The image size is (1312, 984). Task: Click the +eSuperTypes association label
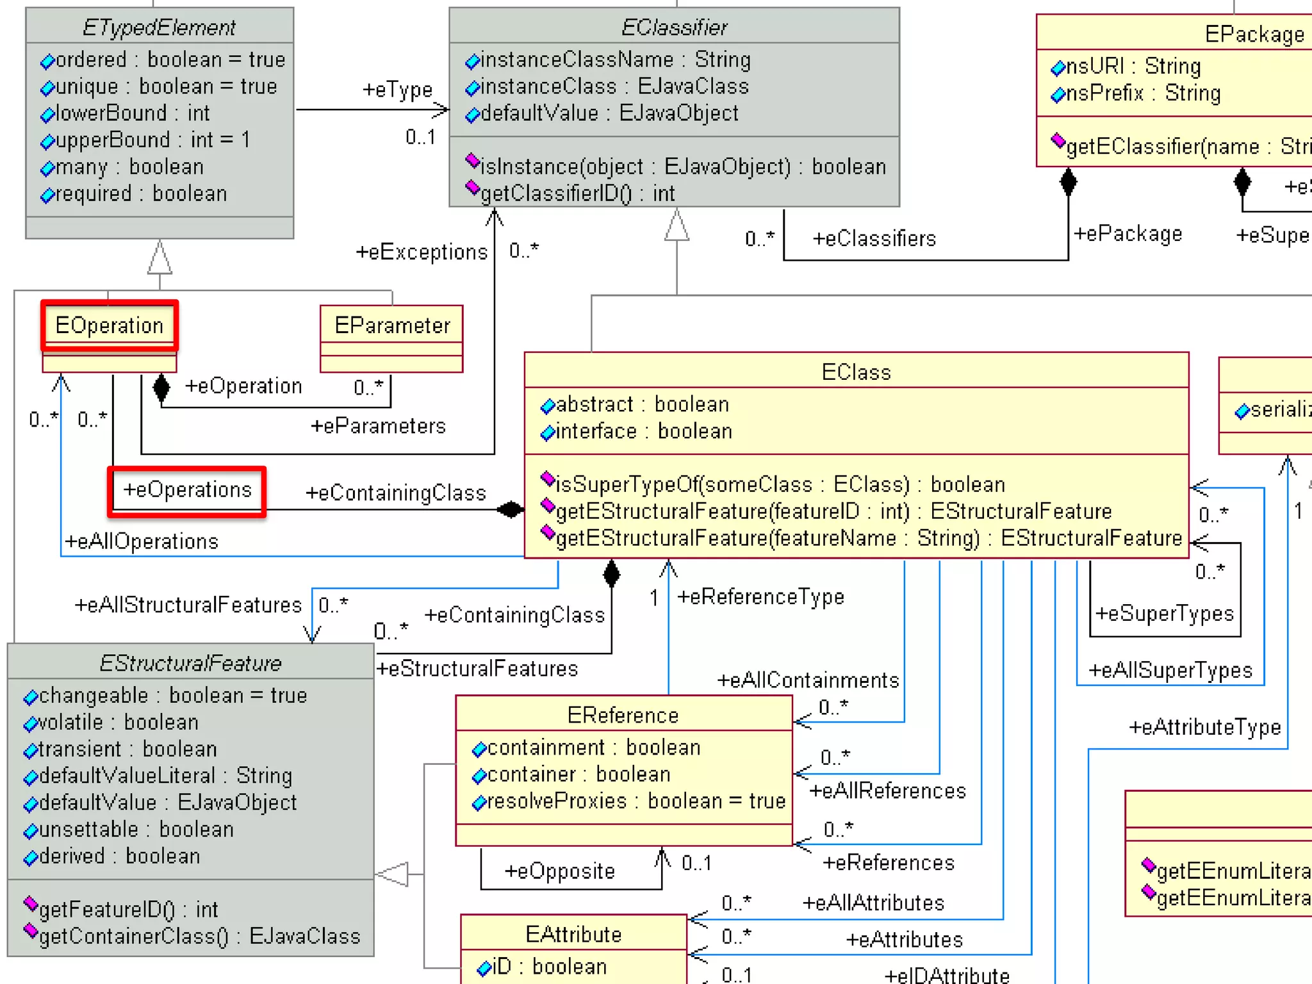[x=1164, y=614]
